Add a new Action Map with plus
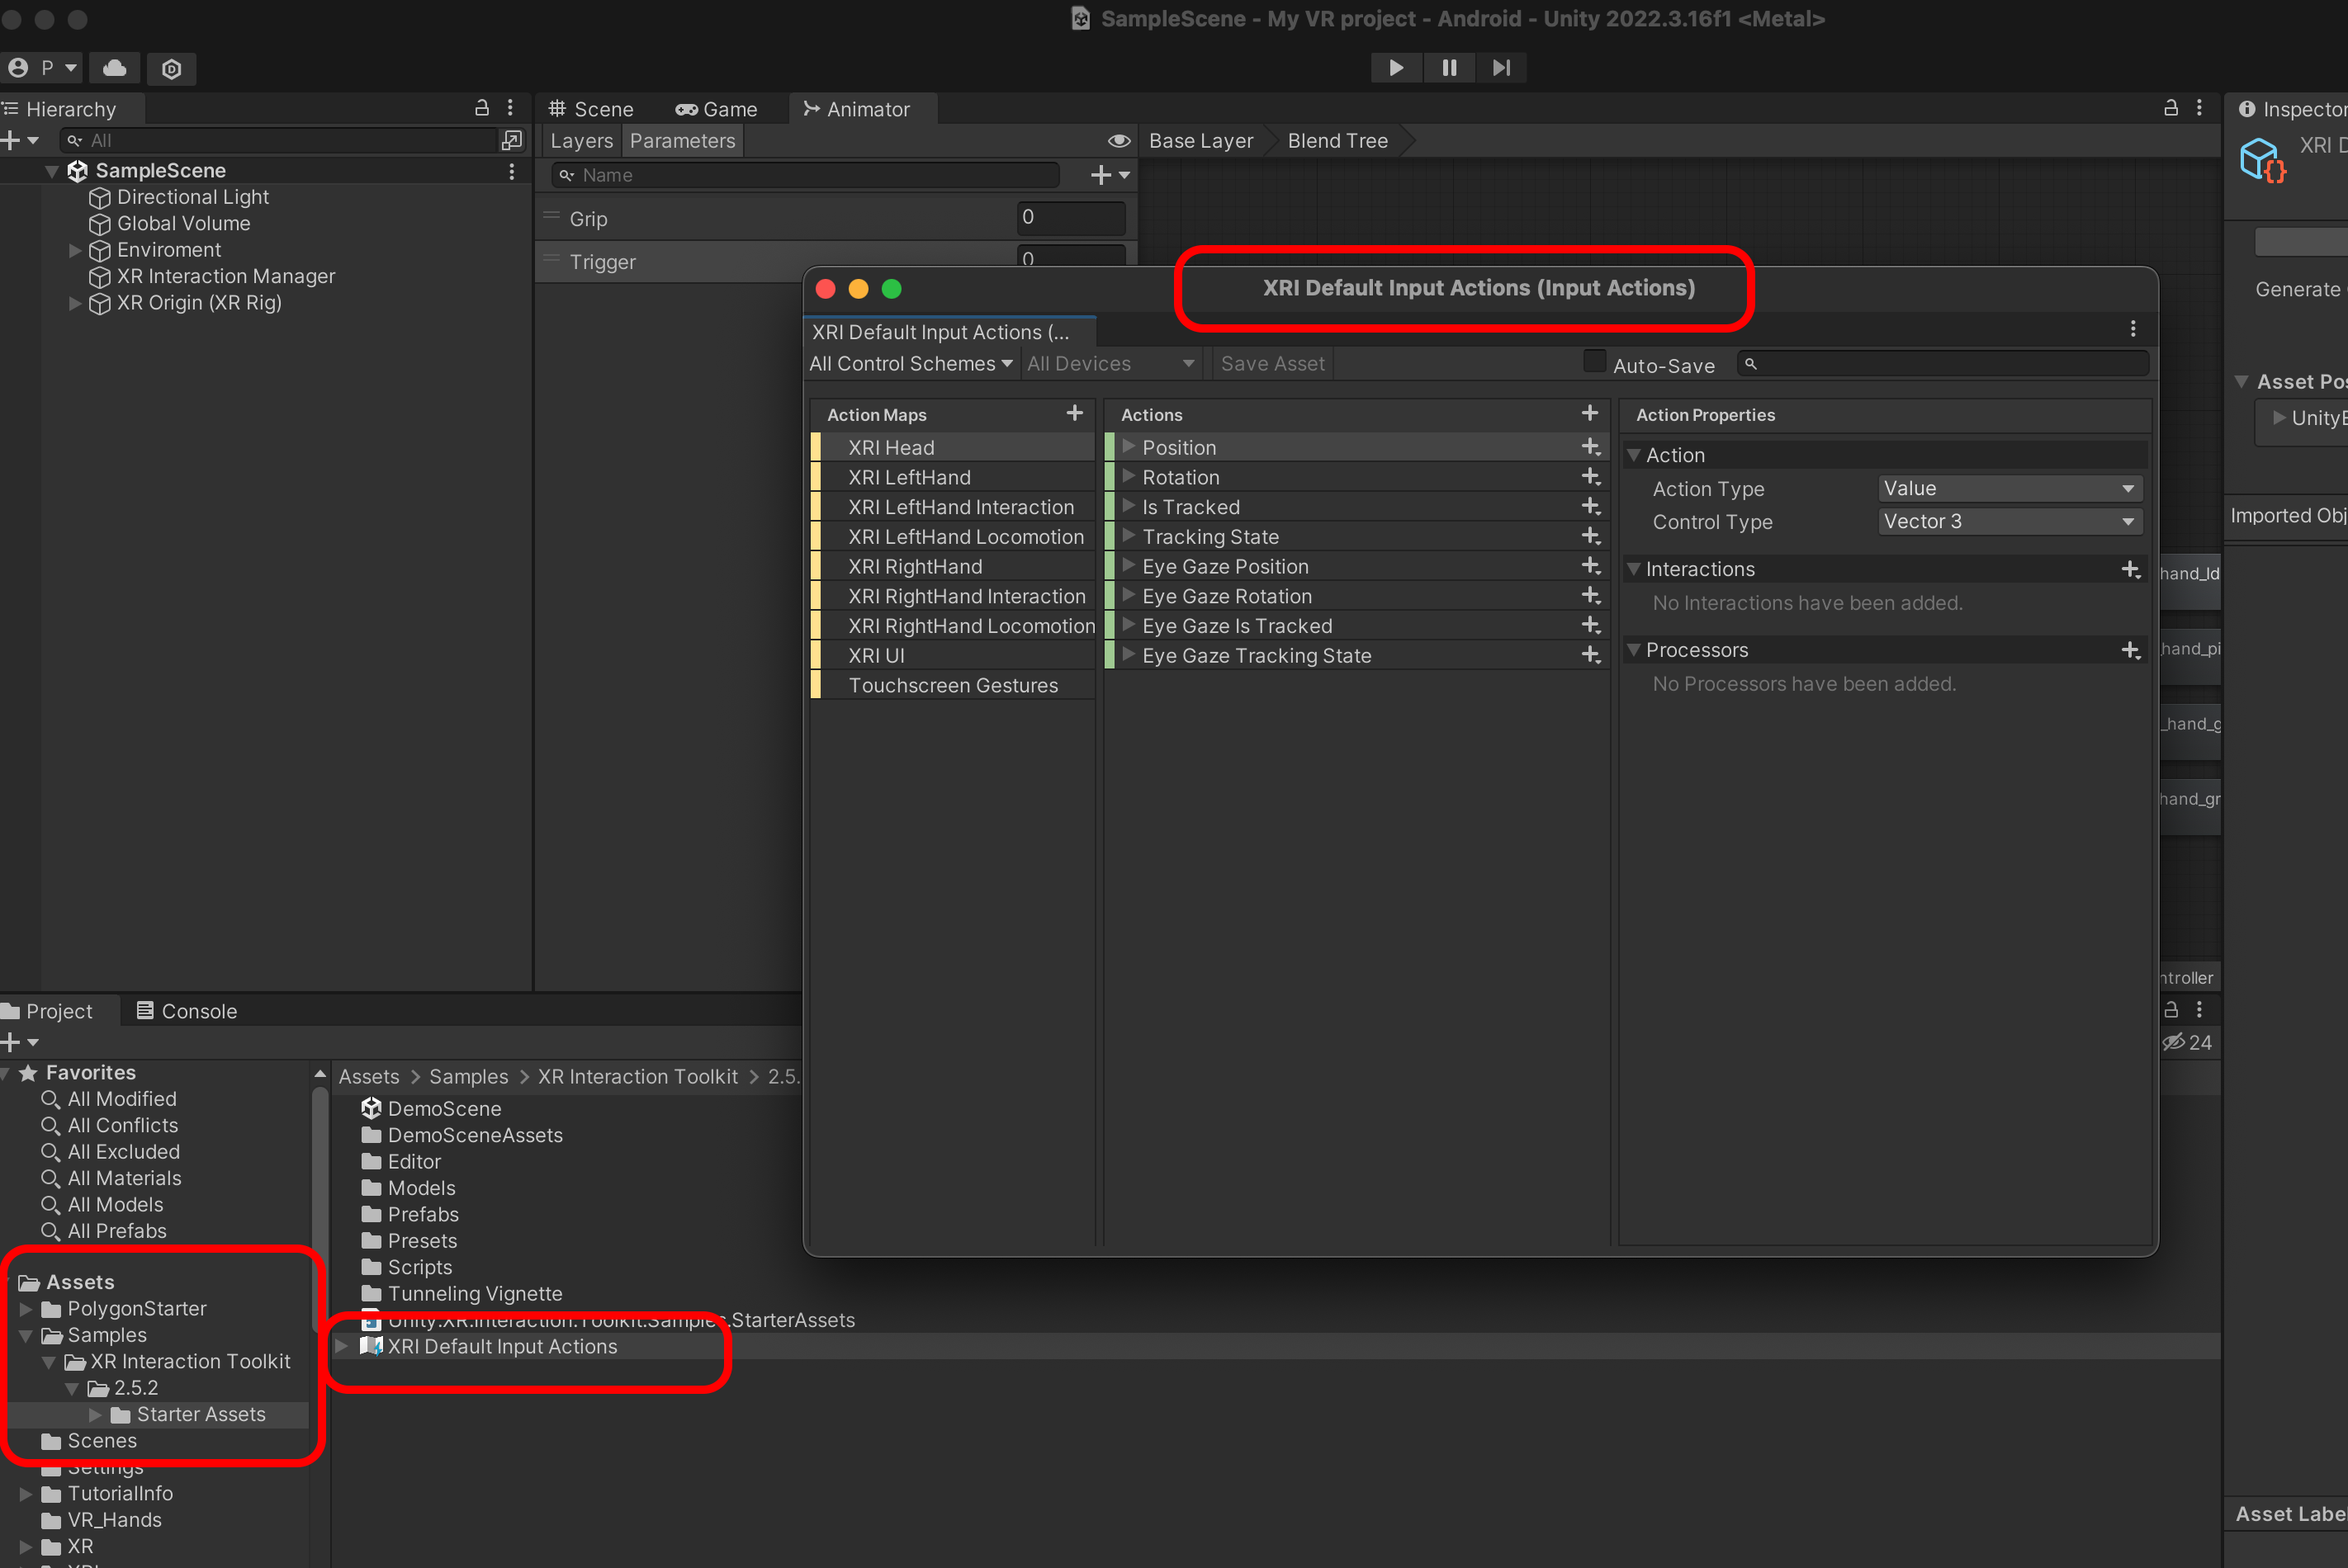Viewport: 2348px width, 1568px height. [1074, 413]
